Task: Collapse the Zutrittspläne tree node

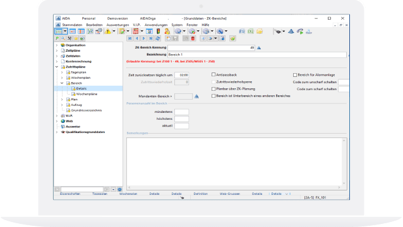Action: 57,67
